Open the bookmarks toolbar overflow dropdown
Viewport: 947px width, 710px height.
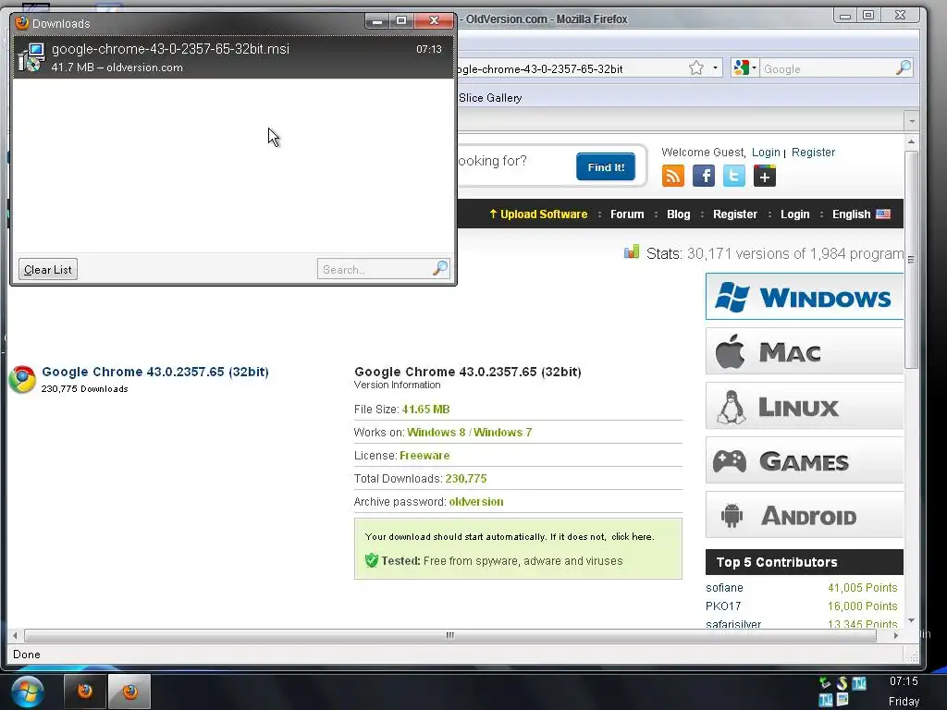[x=912, y=121]
